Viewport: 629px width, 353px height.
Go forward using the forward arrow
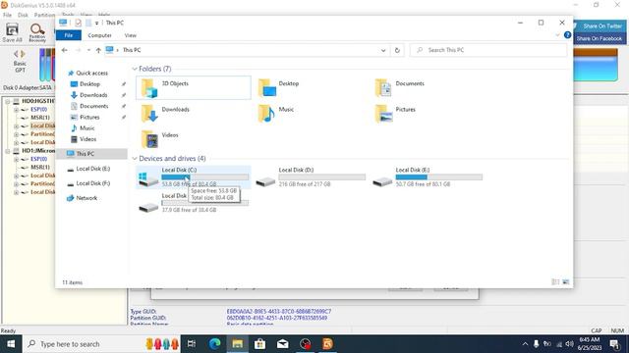pyautogui.click(x=78, y=50)
